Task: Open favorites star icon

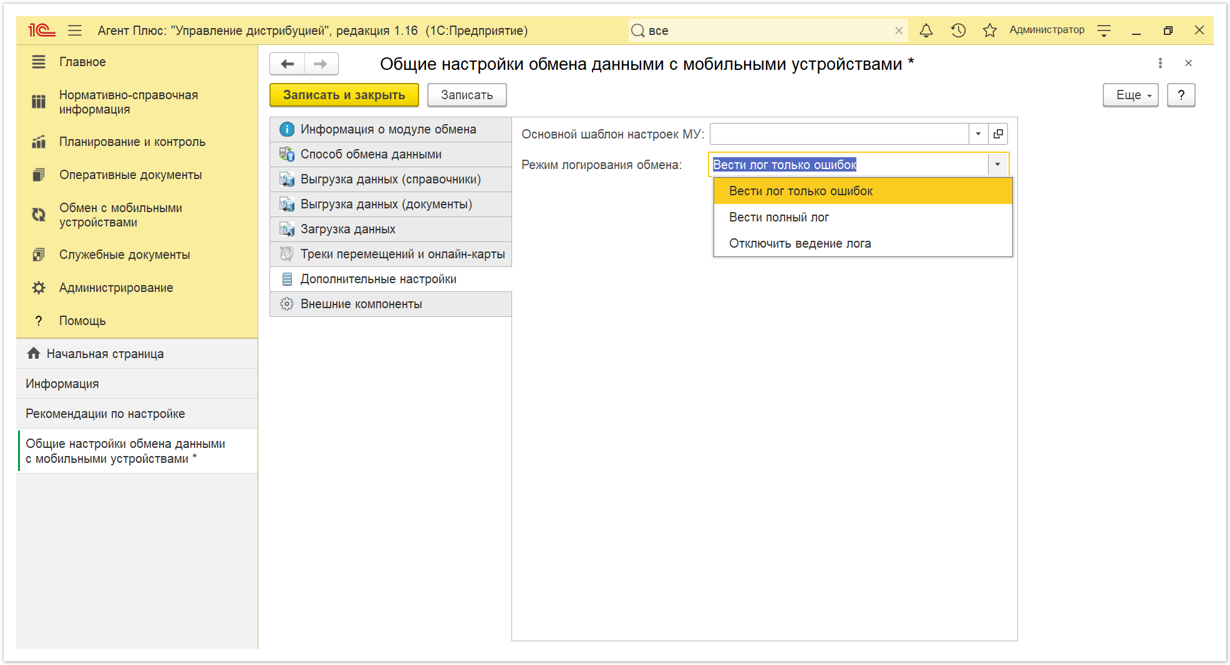Action: (990, 30)
